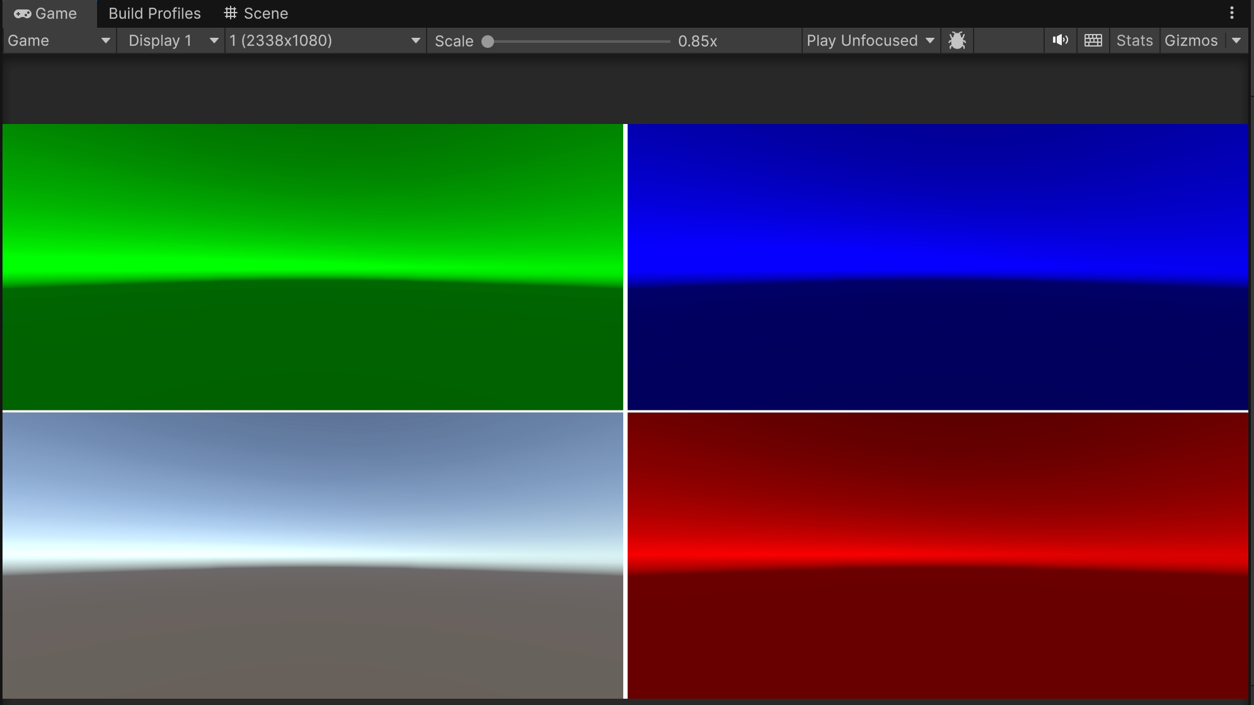The width and height of the screenshot is (1254, 705).
Task: Mute audio with the speaker icon
Action: point(1060,41)
